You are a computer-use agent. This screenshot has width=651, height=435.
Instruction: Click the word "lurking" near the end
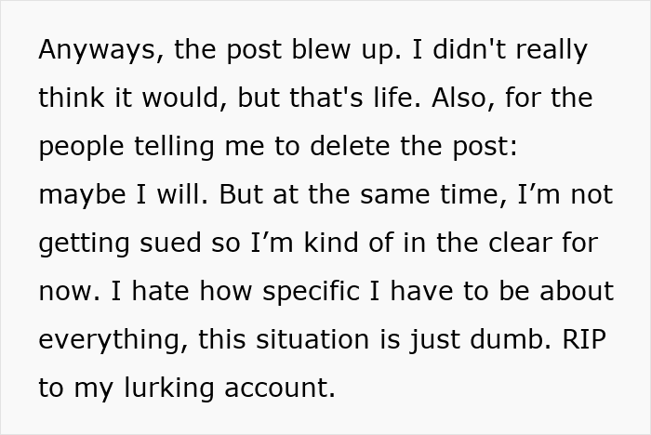pyautogui.click(x=169, y=389)
